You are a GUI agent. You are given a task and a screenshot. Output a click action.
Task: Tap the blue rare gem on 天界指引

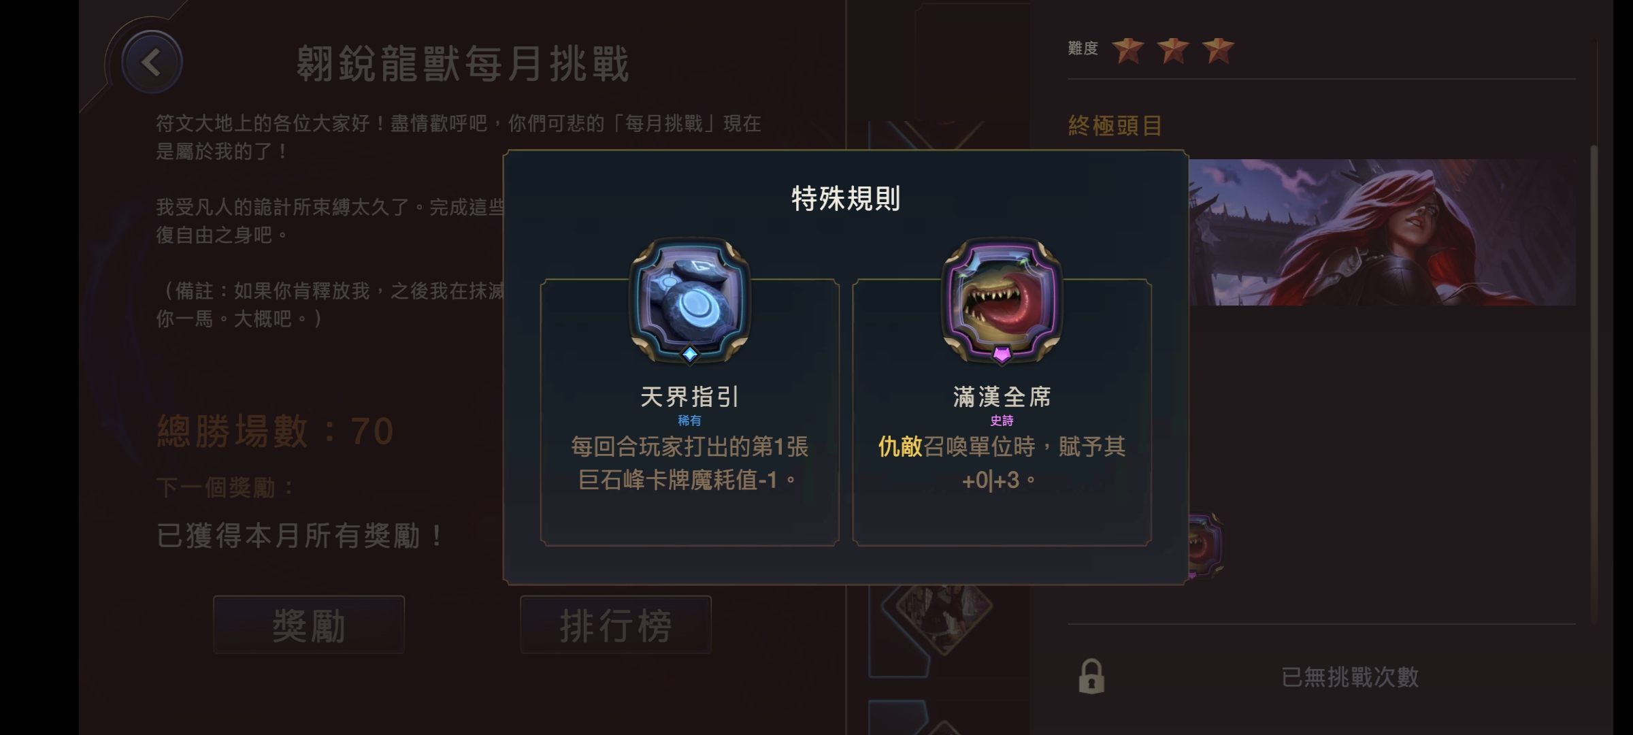[690, 355]
